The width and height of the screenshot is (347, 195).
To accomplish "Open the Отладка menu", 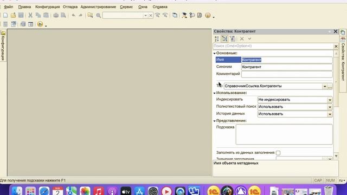I will coord(70,7).
